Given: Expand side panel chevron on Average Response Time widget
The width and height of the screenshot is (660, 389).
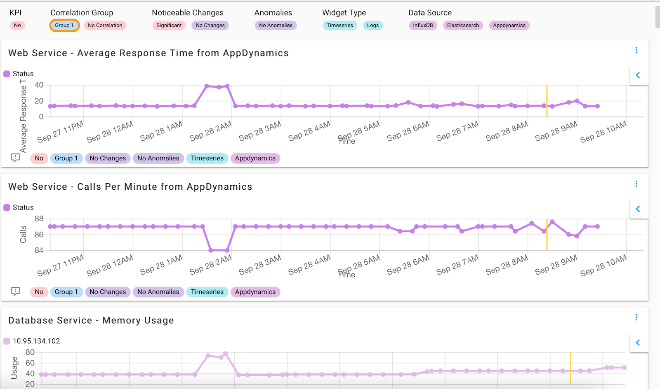Looking at the screenshot, I should click(x=638, y=75).
